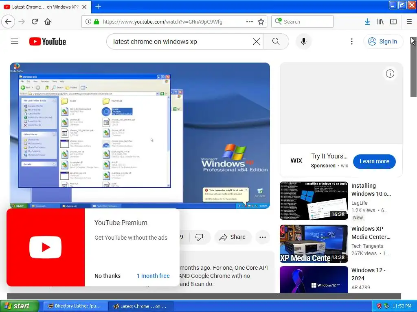Open Installing Windows 10 on Btrfs thumbnail
Screen dimensions: 417x312
point(314,201)
